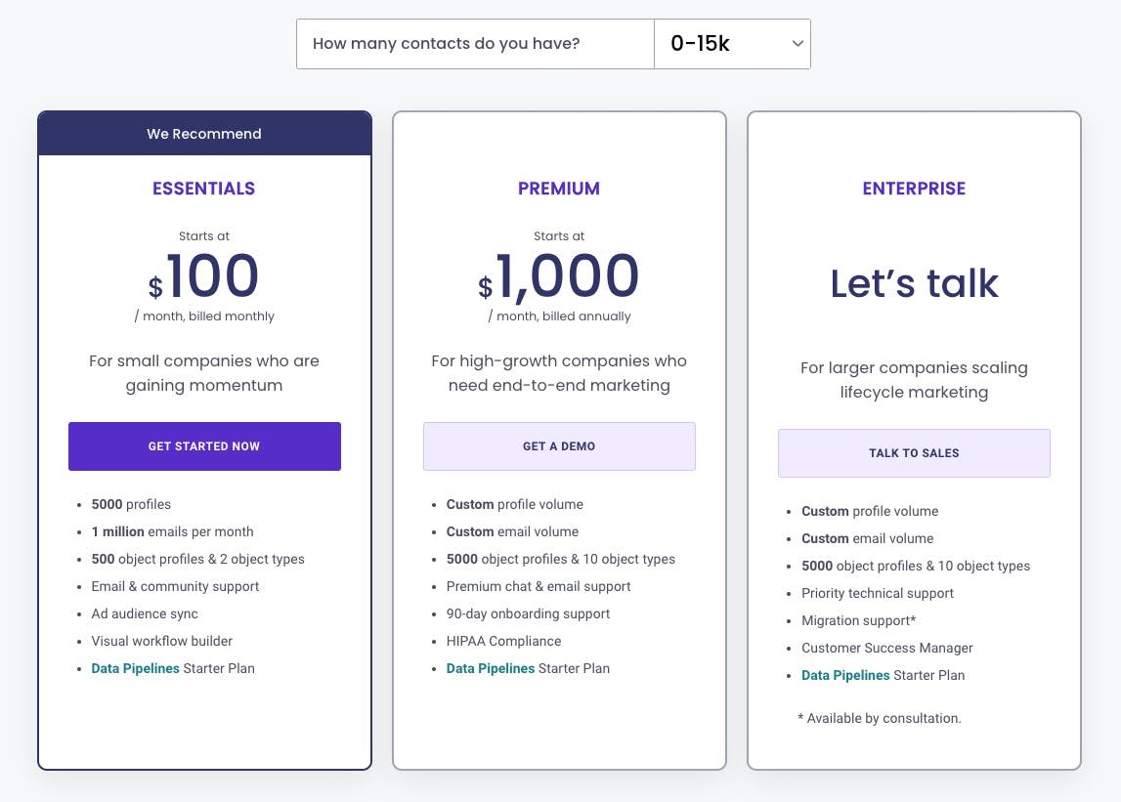The width and height of the screenshot is (1121, 802).
Task: Click the $1,000 Premium price
Action: pos(559,277)
